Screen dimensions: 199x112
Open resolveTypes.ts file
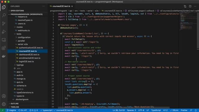(28, 20)
